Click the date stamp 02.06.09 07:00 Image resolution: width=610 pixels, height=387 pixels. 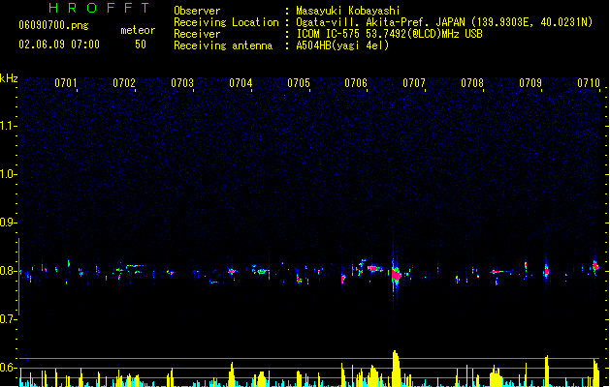click(x=59, y=45)
